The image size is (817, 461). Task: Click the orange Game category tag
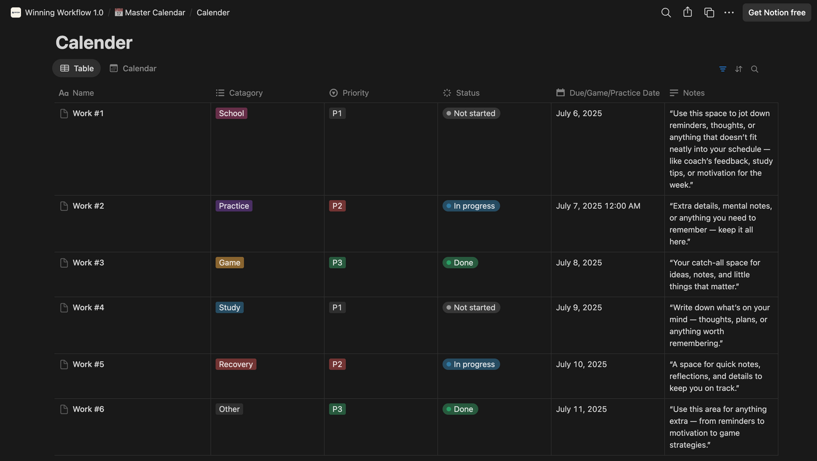click(230, 262)
